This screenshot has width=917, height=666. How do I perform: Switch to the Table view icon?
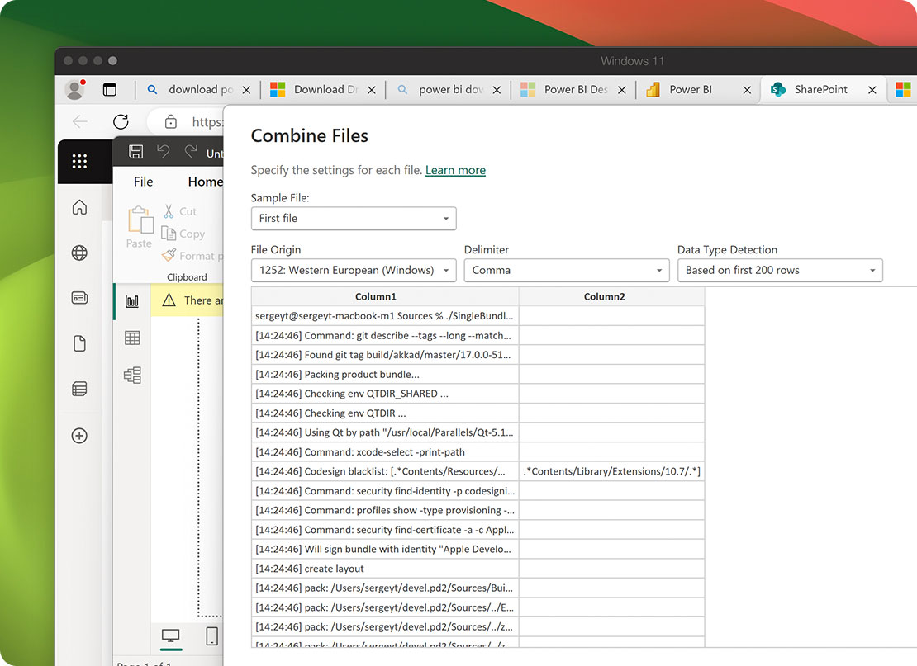pos(132,338)
